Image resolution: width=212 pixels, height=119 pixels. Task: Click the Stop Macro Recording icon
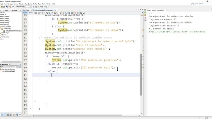pyautogui.click(x=78, y=13)
